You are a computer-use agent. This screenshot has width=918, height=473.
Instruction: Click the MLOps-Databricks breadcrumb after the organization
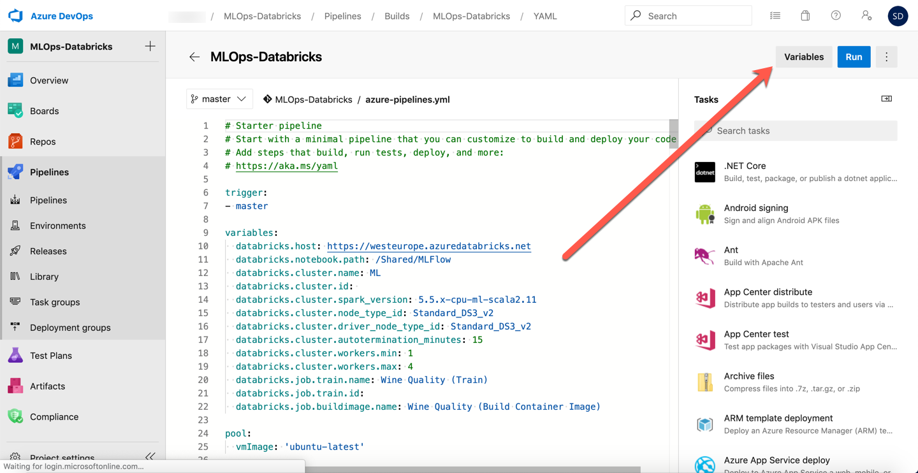(x=262, y=16)
